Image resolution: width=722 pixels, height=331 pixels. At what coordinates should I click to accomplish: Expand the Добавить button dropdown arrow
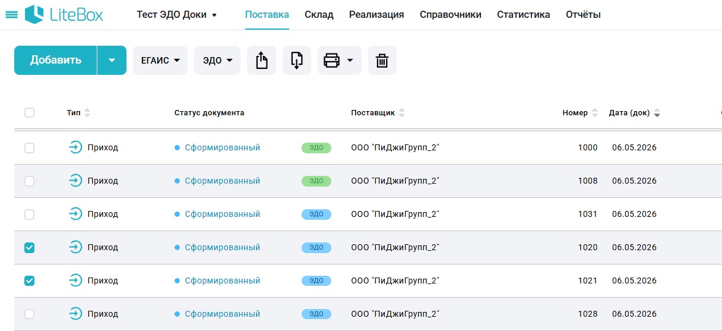[112, 60]
